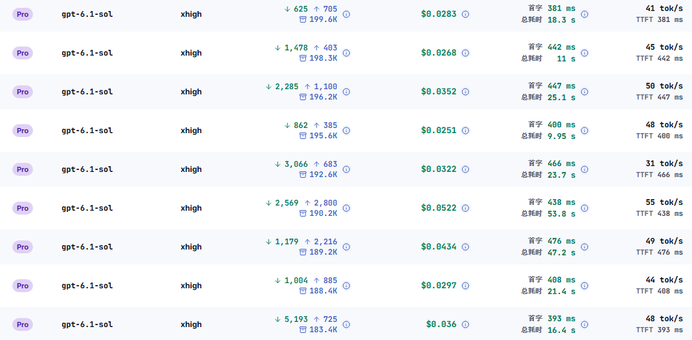Open the token info icon beside 198.3K
Screen dimensions: 692x340
click(346, 53)
